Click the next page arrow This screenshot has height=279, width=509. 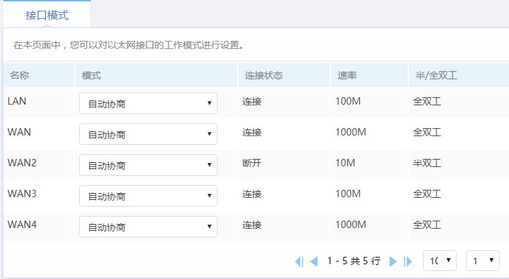coord(394,262)
